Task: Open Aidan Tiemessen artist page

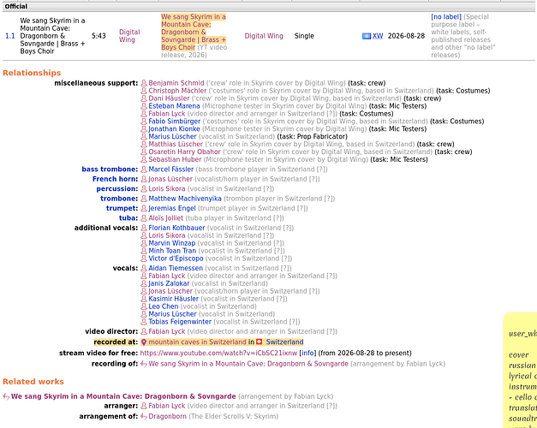Action: (x=176, y=268)
